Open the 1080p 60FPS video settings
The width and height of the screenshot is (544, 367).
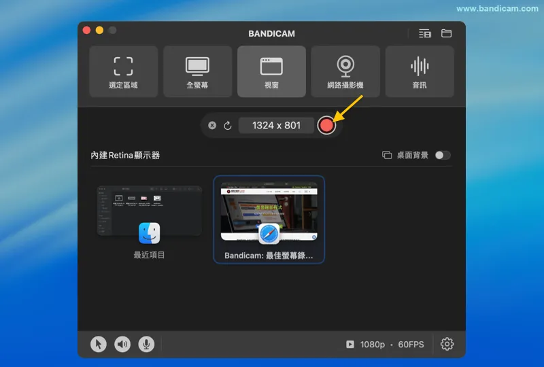coord(385,345)
